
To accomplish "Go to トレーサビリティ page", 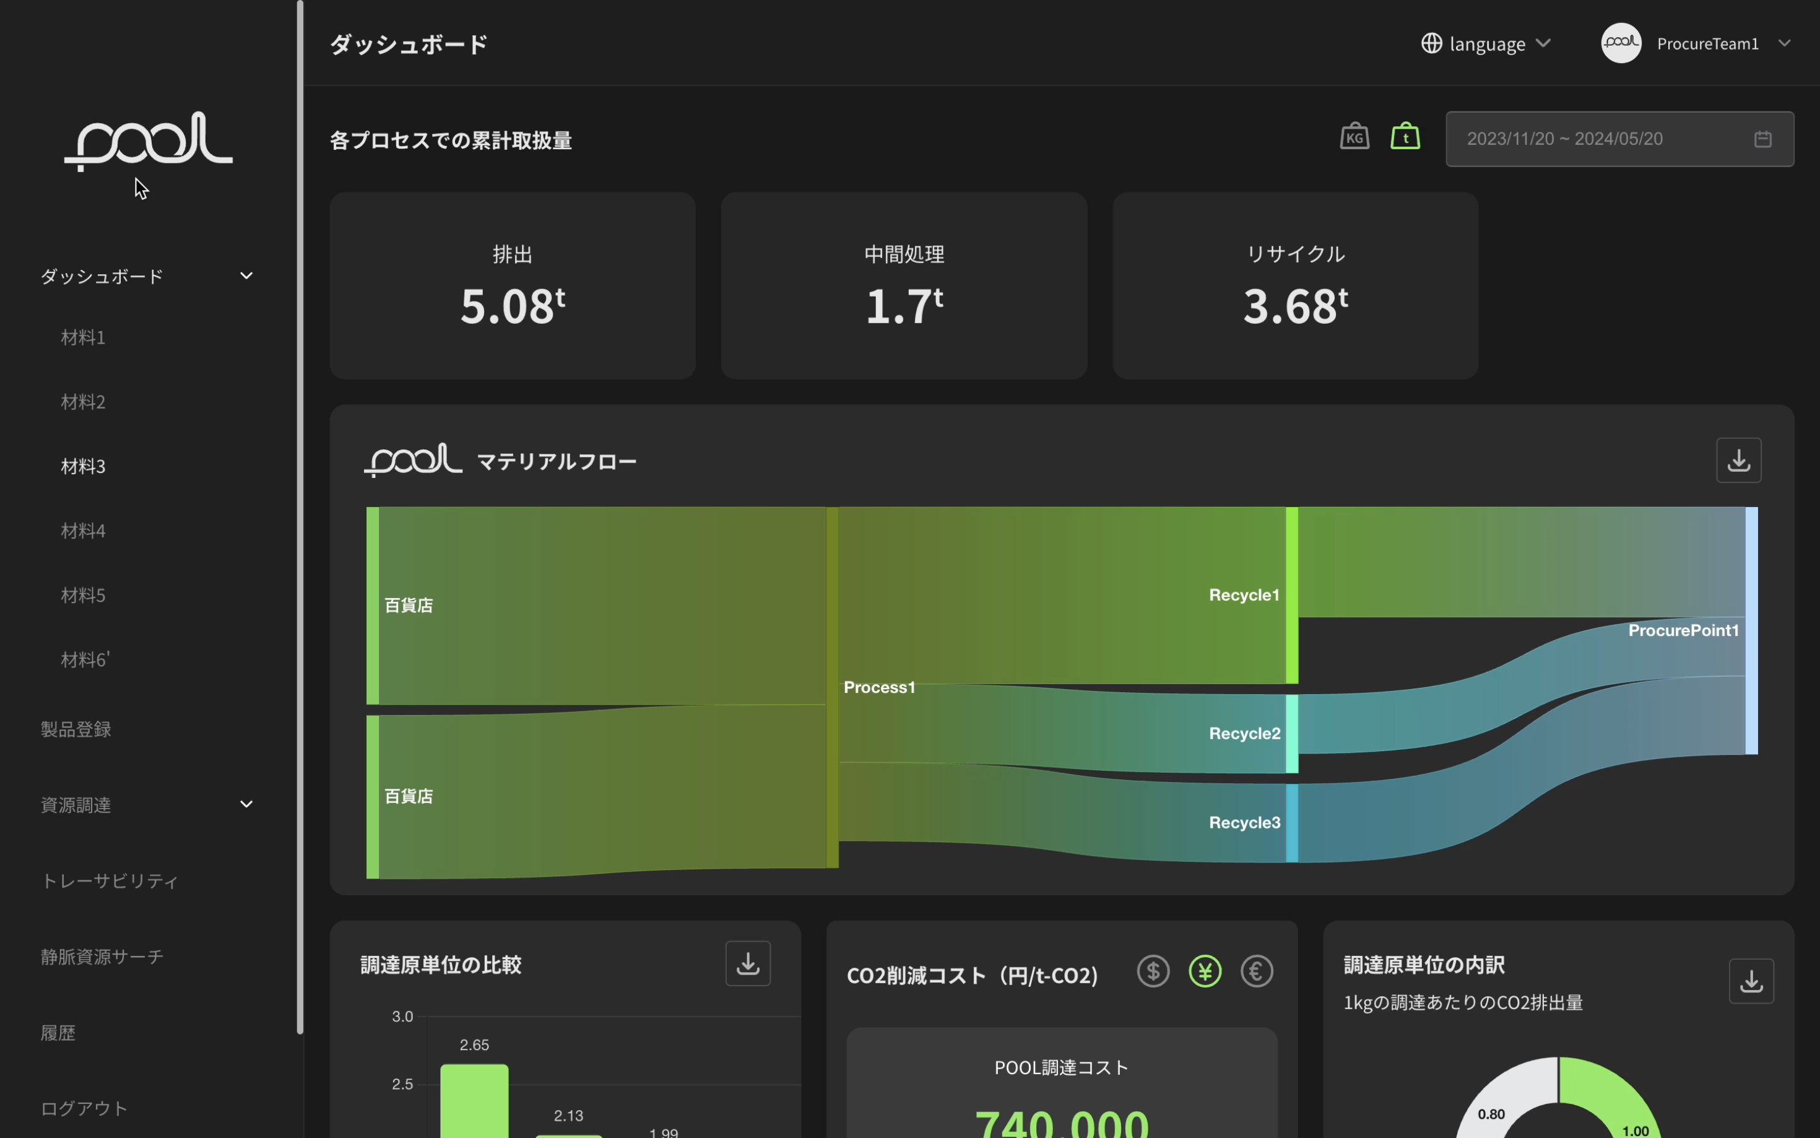I will tap(110, 881).
